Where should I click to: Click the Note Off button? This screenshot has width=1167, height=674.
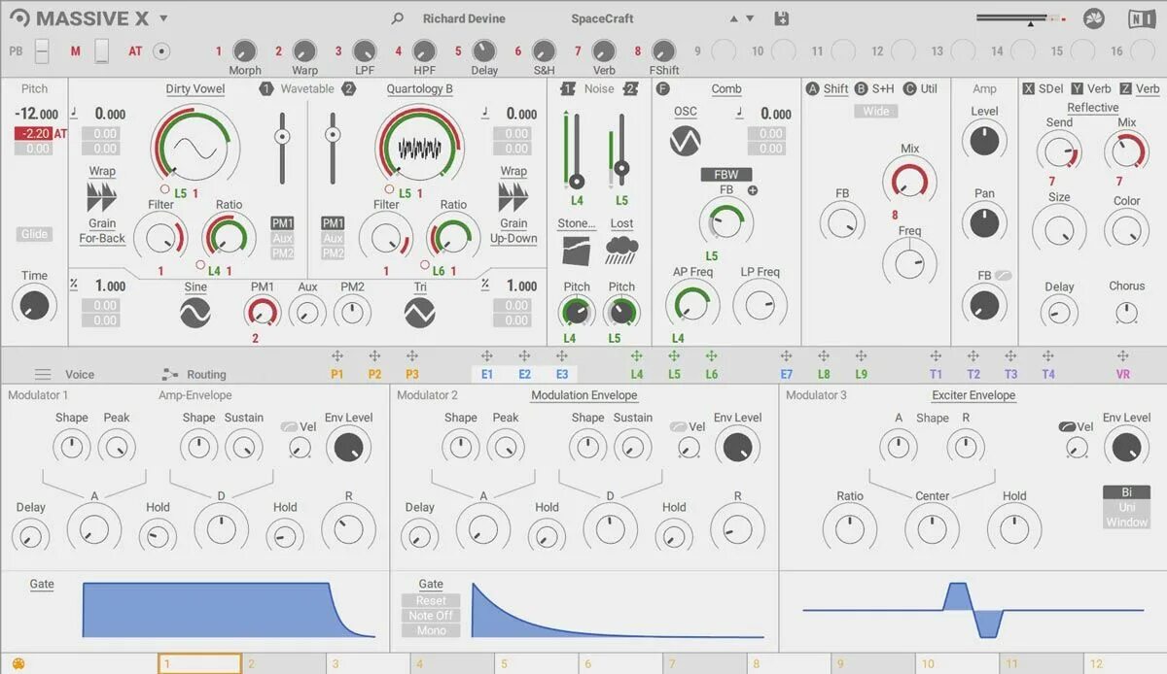pos(431,616)
